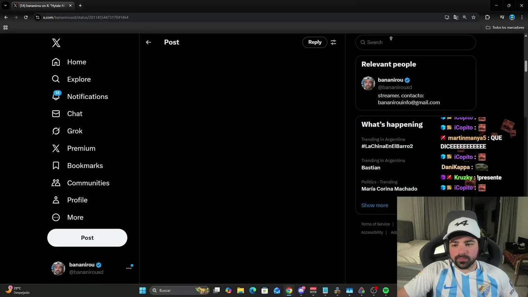This screenshot has width=528, height=297.
Task: Open Spotify from the taskbar
Action: coord(386,290)
